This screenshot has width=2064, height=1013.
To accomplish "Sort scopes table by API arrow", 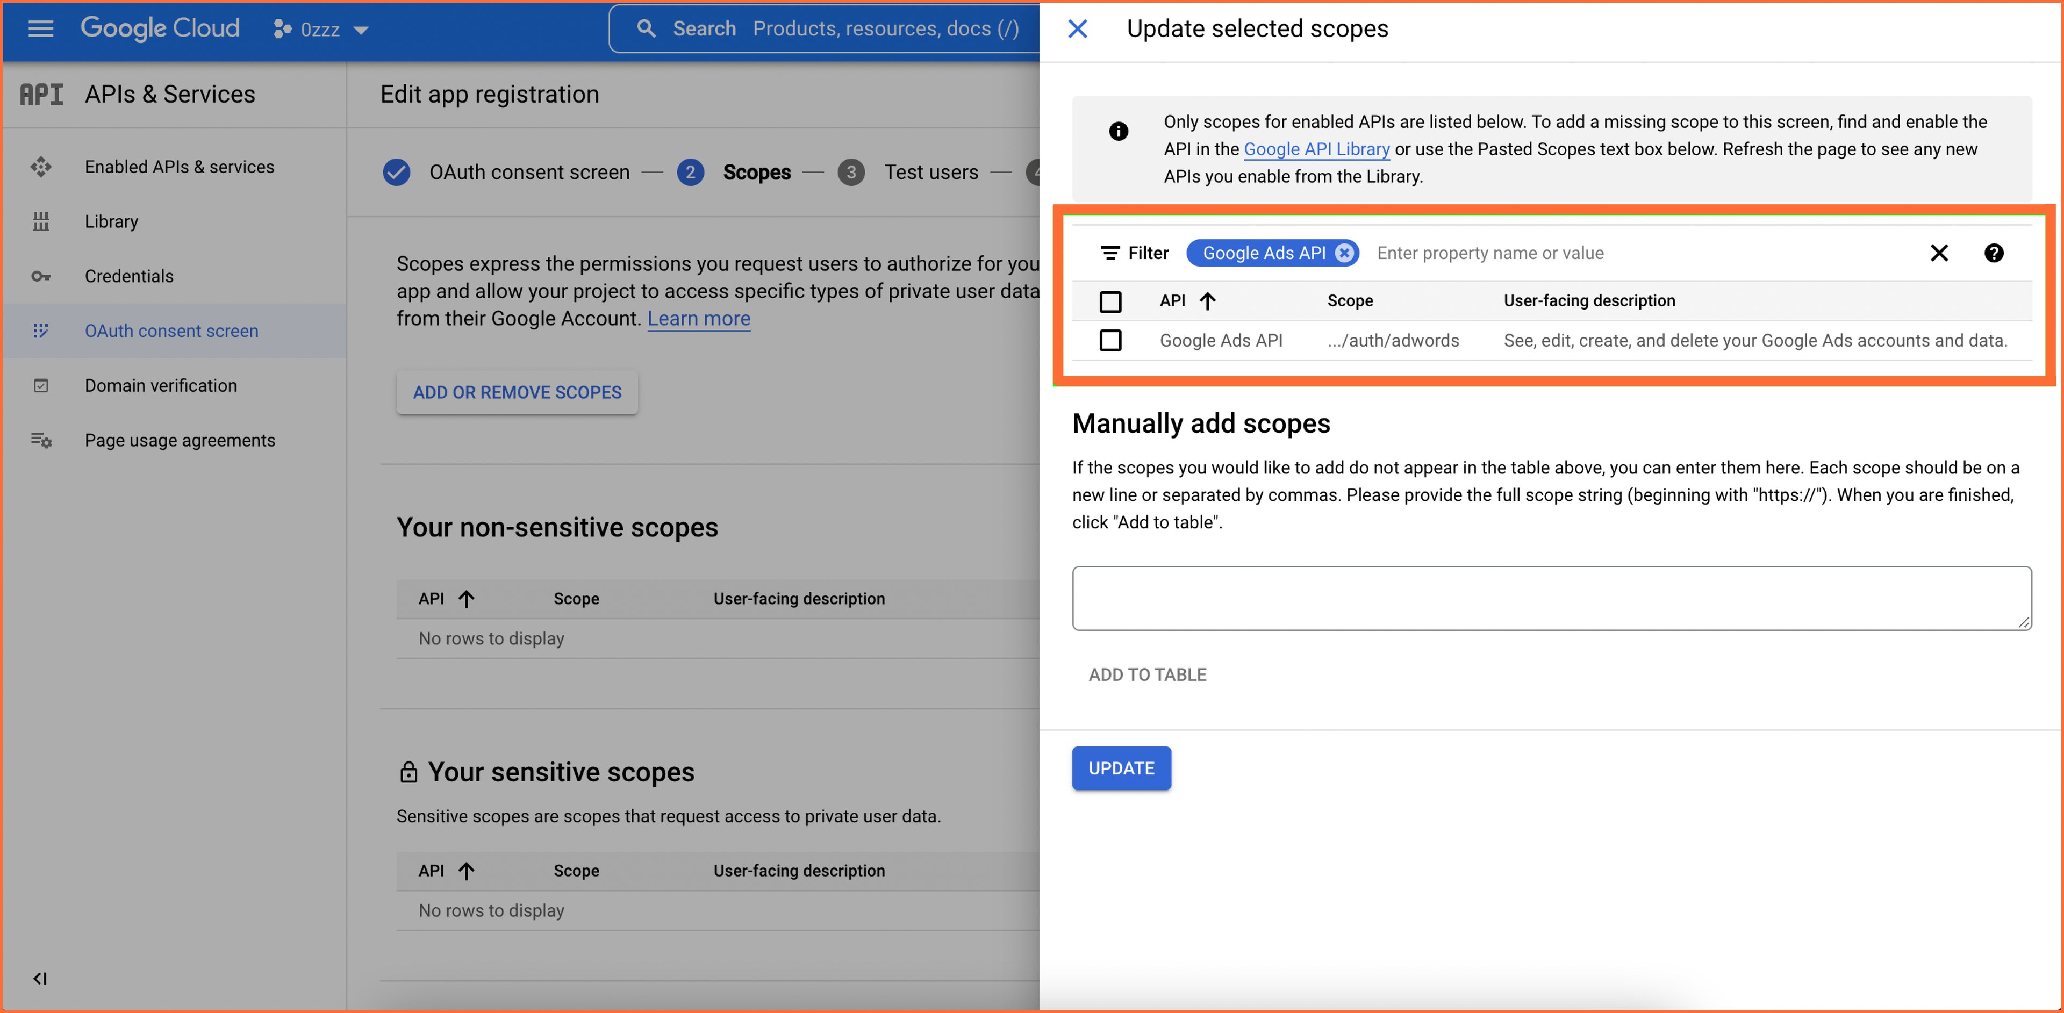I will [1207, 301].
